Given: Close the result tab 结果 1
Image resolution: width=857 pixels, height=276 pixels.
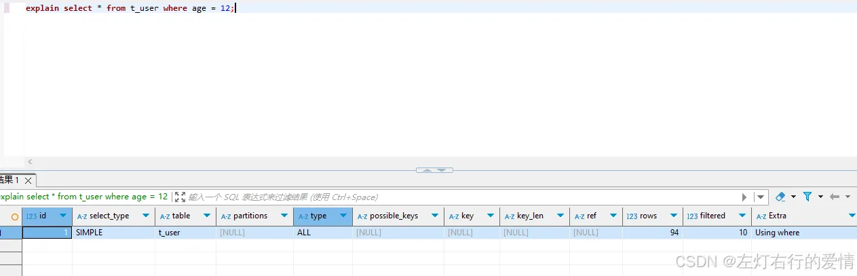Looking at the screenshot, I should pyautogui.click(x=28, y=180).
